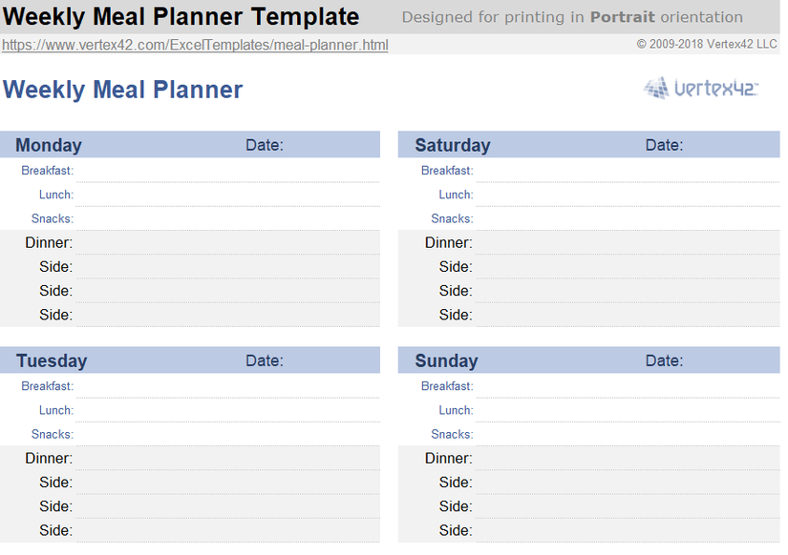The image size is (788, 555).
Task: Click Monday's Breakfast entry field
Action: click(x=226, y=171)
